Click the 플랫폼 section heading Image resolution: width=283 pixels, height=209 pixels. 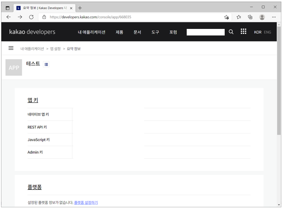(x=35, y=187)
